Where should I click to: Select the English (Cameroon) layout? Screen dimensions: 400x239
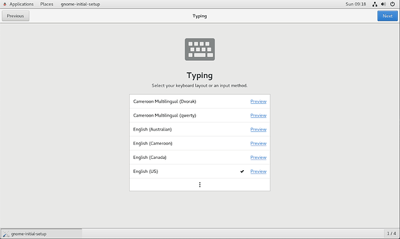click(200, 144)
